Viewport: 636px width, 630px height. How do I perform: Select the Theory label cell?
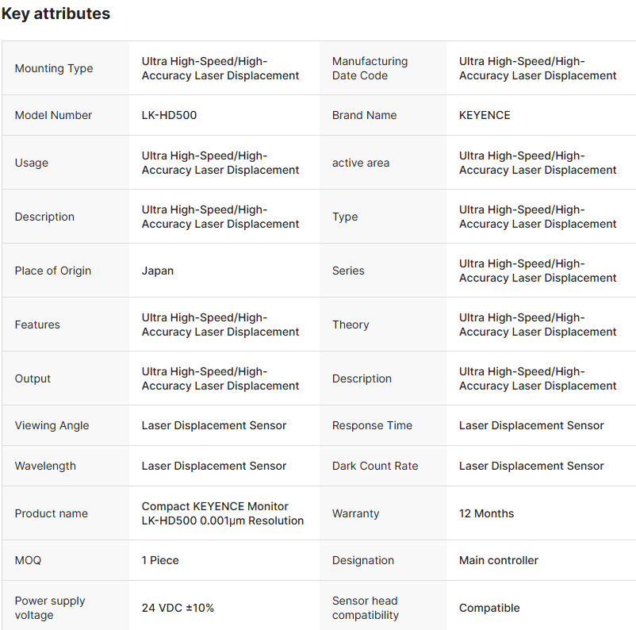[351, 325]
